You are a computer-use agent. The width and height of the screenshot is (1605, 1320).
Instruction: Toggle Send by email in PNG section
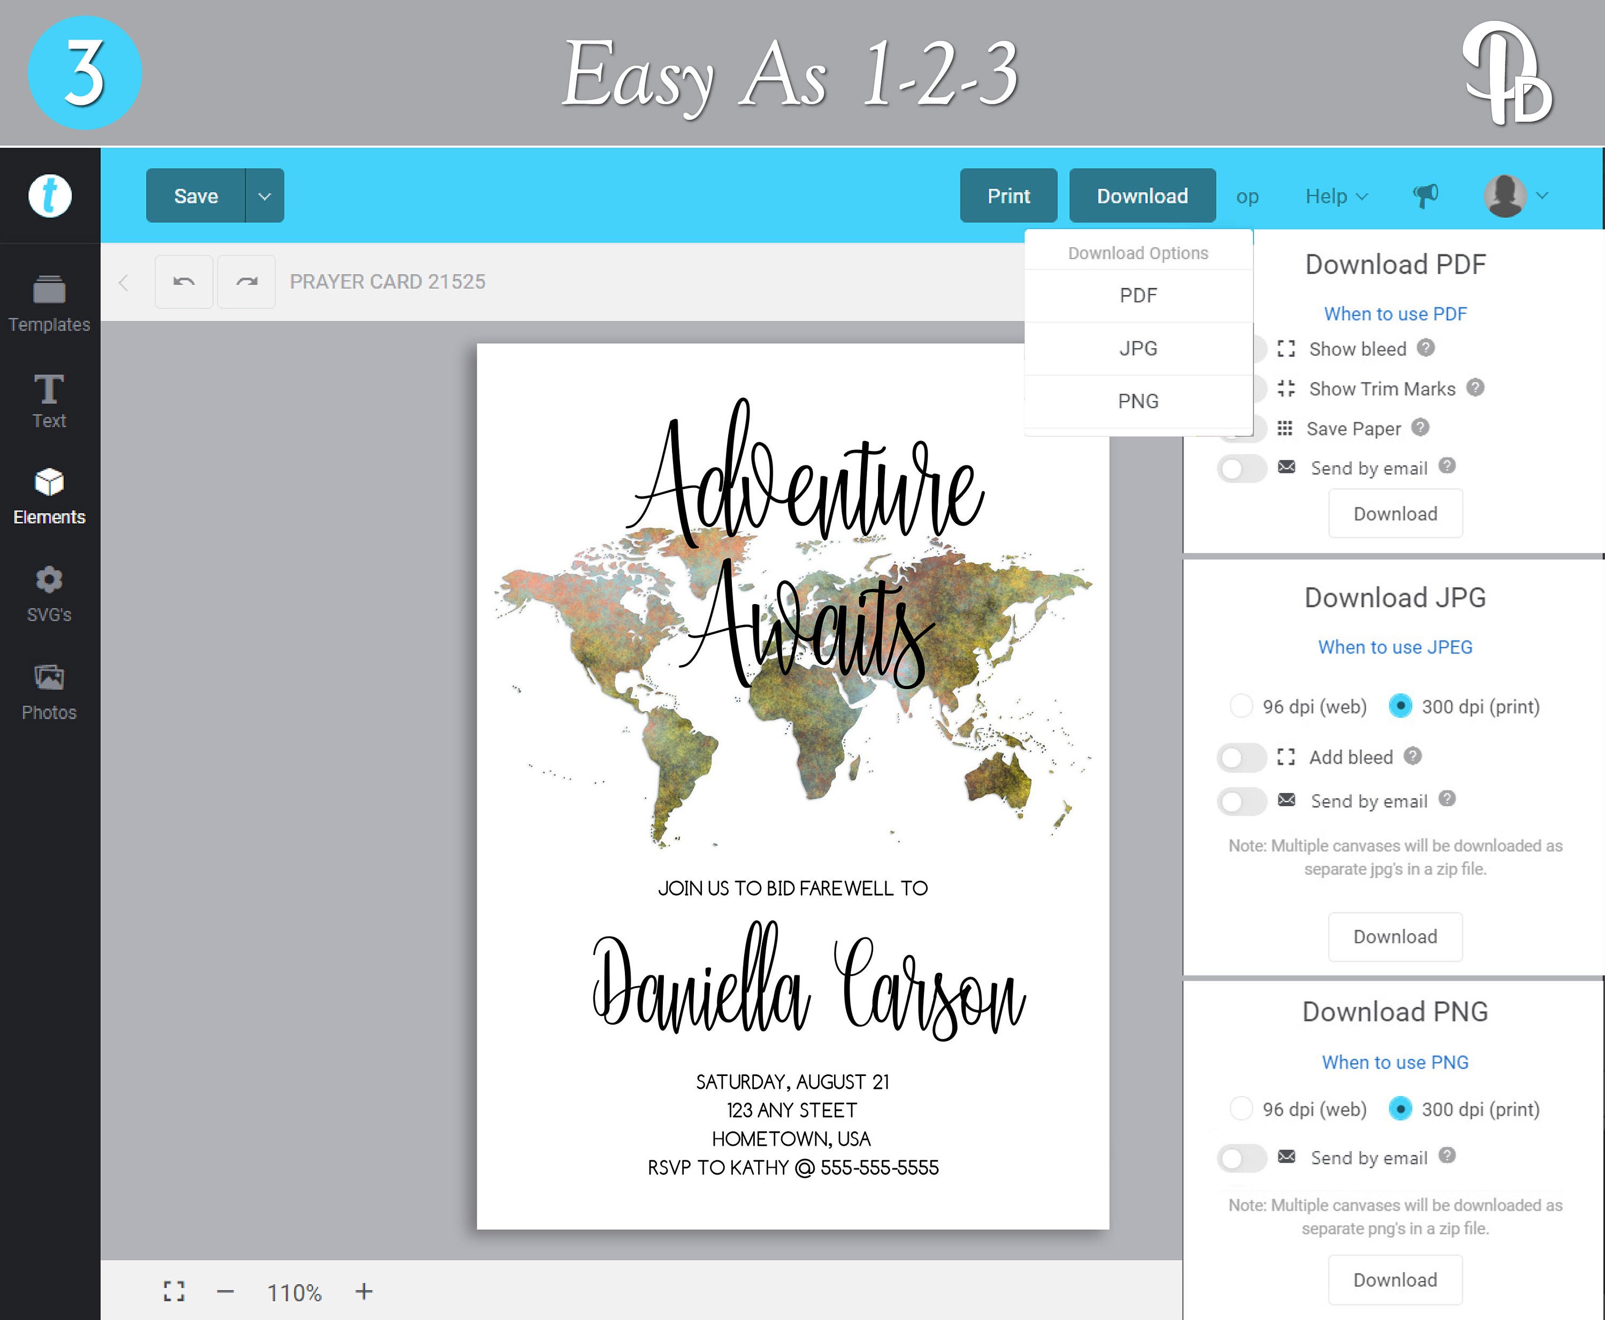[1242, 1158]
